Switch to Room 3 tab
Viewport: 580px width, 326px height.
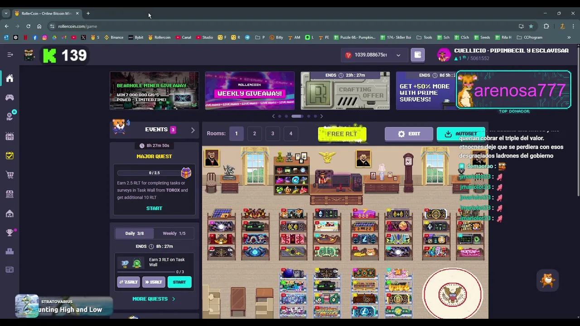point(272,134)
